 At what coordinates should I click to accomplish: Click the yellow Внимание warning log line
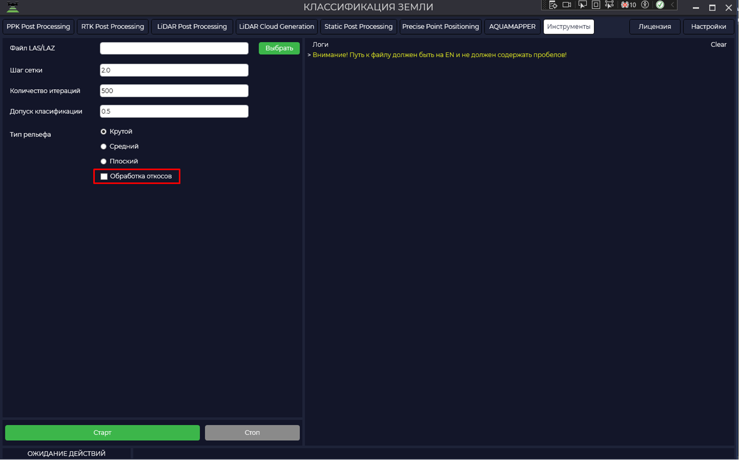point(440,55)
